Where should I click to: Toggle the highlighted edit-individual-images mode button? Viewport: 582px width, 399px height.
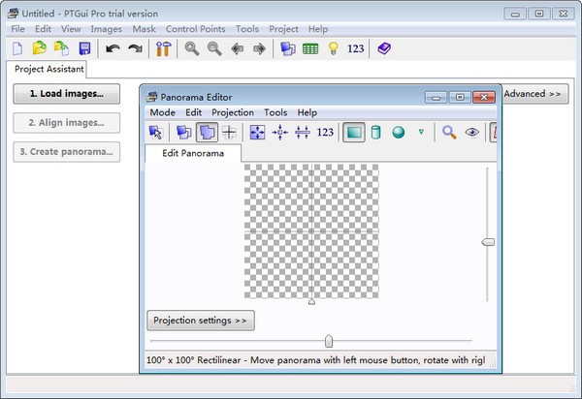click(x=207, y=133)
